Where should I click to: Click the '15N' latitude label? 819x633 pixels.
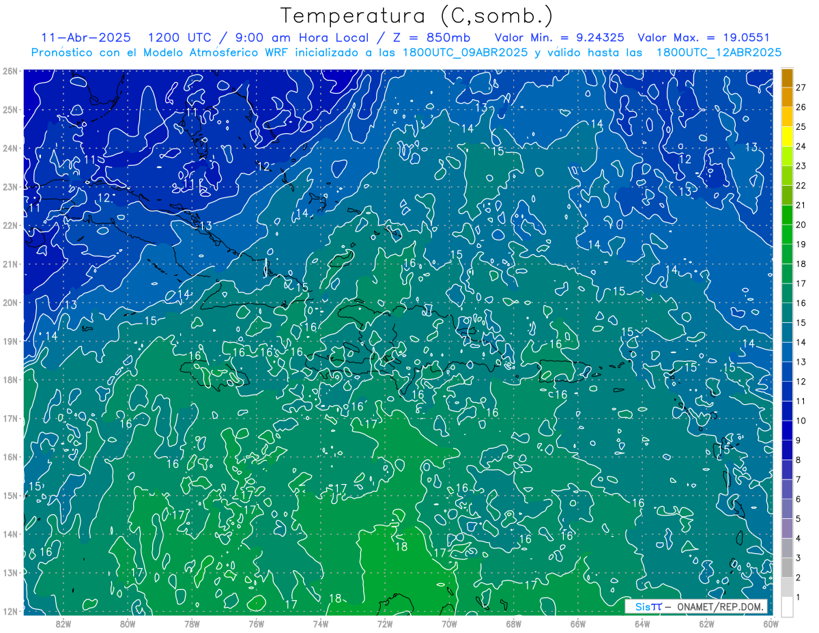pos(10,496)
